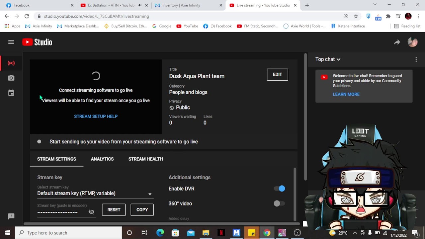
Task: Click the Windows taskbar search box
Action: (68, 233)
